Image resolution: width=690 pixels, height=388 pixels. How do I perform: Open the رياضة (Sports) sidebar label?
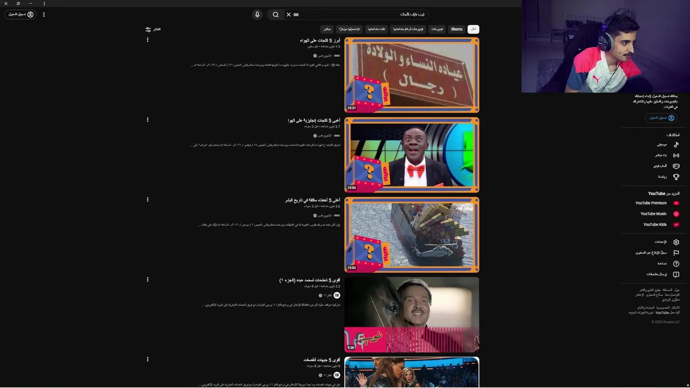click(x=663, y=177)
